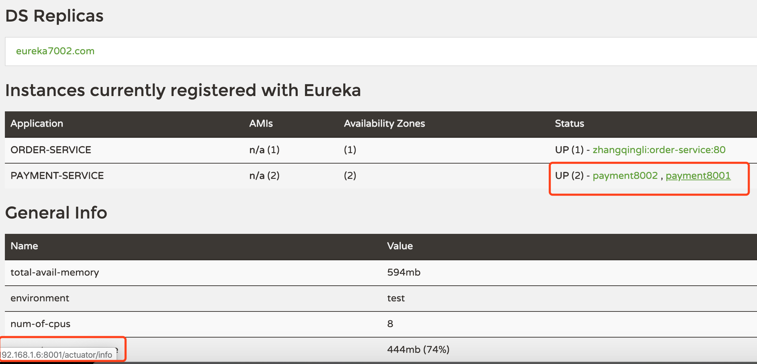The width and height of the screenshot is (757, 364).
Task: Click the AMIs column header
Action: pos(261,124)
